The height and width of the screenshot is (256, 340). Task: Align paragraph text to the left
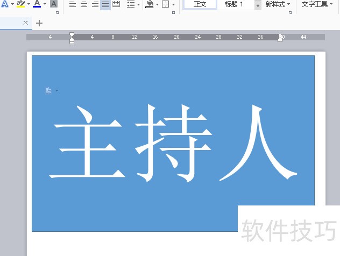[73, 4]
